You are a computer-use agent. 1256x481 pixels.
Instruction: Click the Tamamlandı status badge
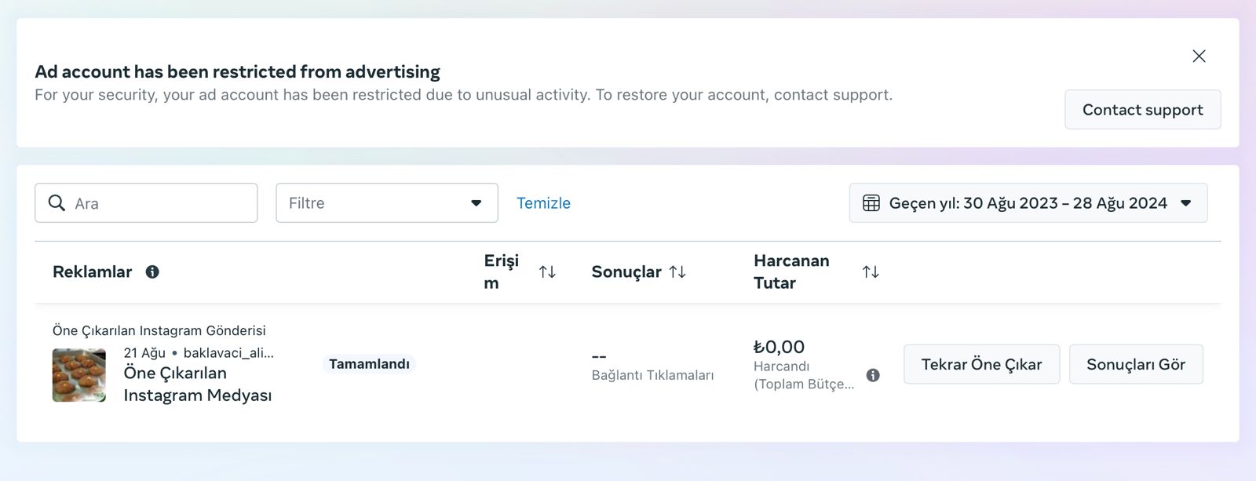coord(369,364)
